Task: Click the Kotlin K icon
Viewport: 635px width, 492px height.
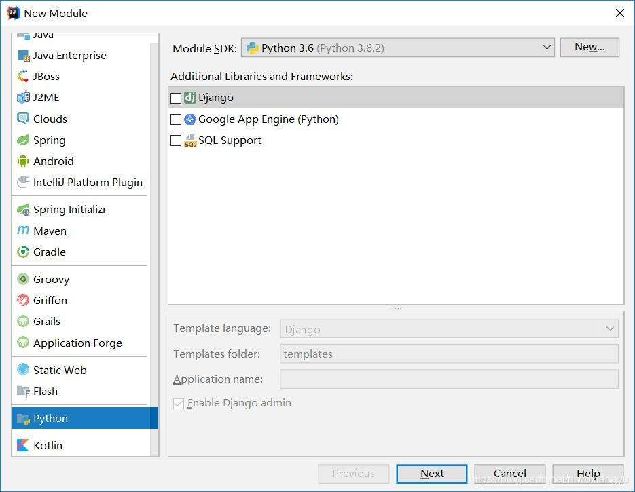Action: point(23,445)
